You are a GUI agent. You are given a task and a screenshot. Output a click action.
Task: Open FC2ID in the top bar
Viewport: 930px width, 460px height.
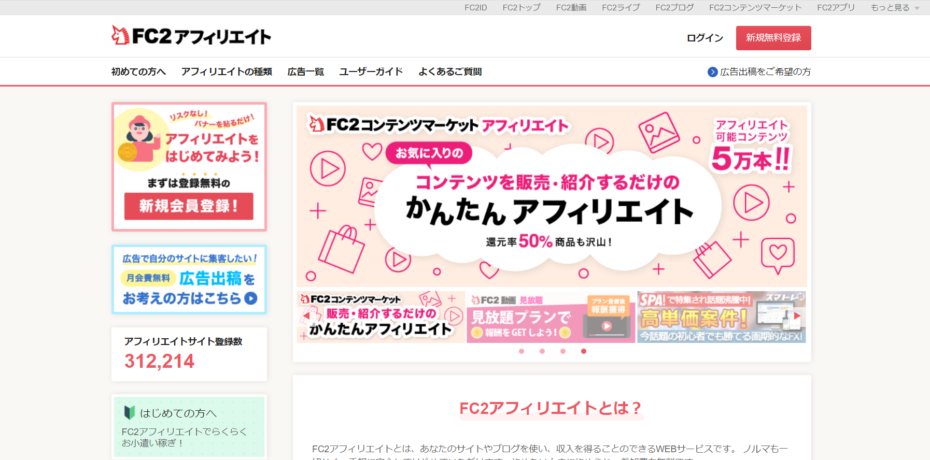pos(475,7)
